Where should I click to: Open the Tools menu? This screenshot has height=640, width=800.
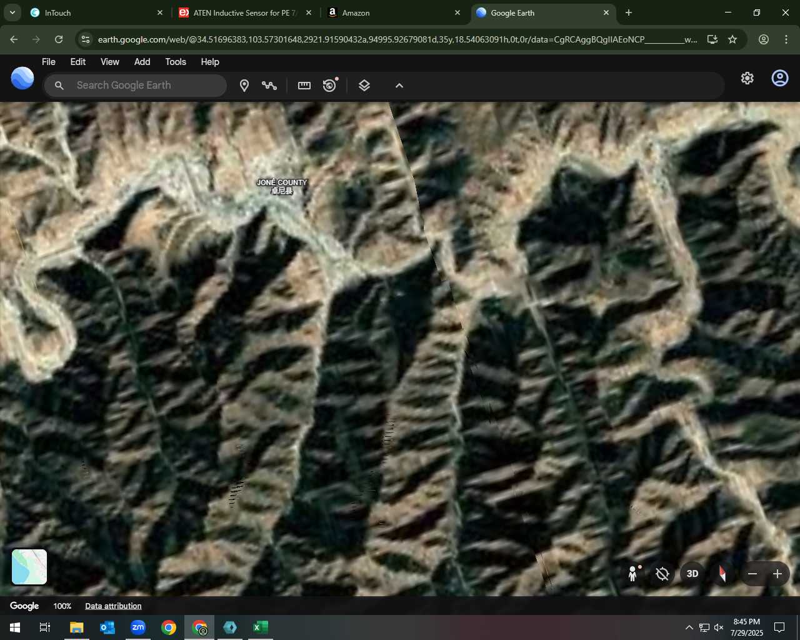(x=176, y=62)
